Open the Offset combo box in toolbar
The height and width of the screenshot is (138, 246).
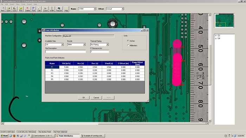[x=123, y=9]
